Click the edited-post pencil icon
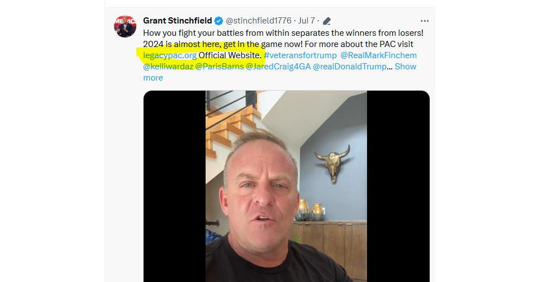This screenshot has width=538, height=282. 327,21
